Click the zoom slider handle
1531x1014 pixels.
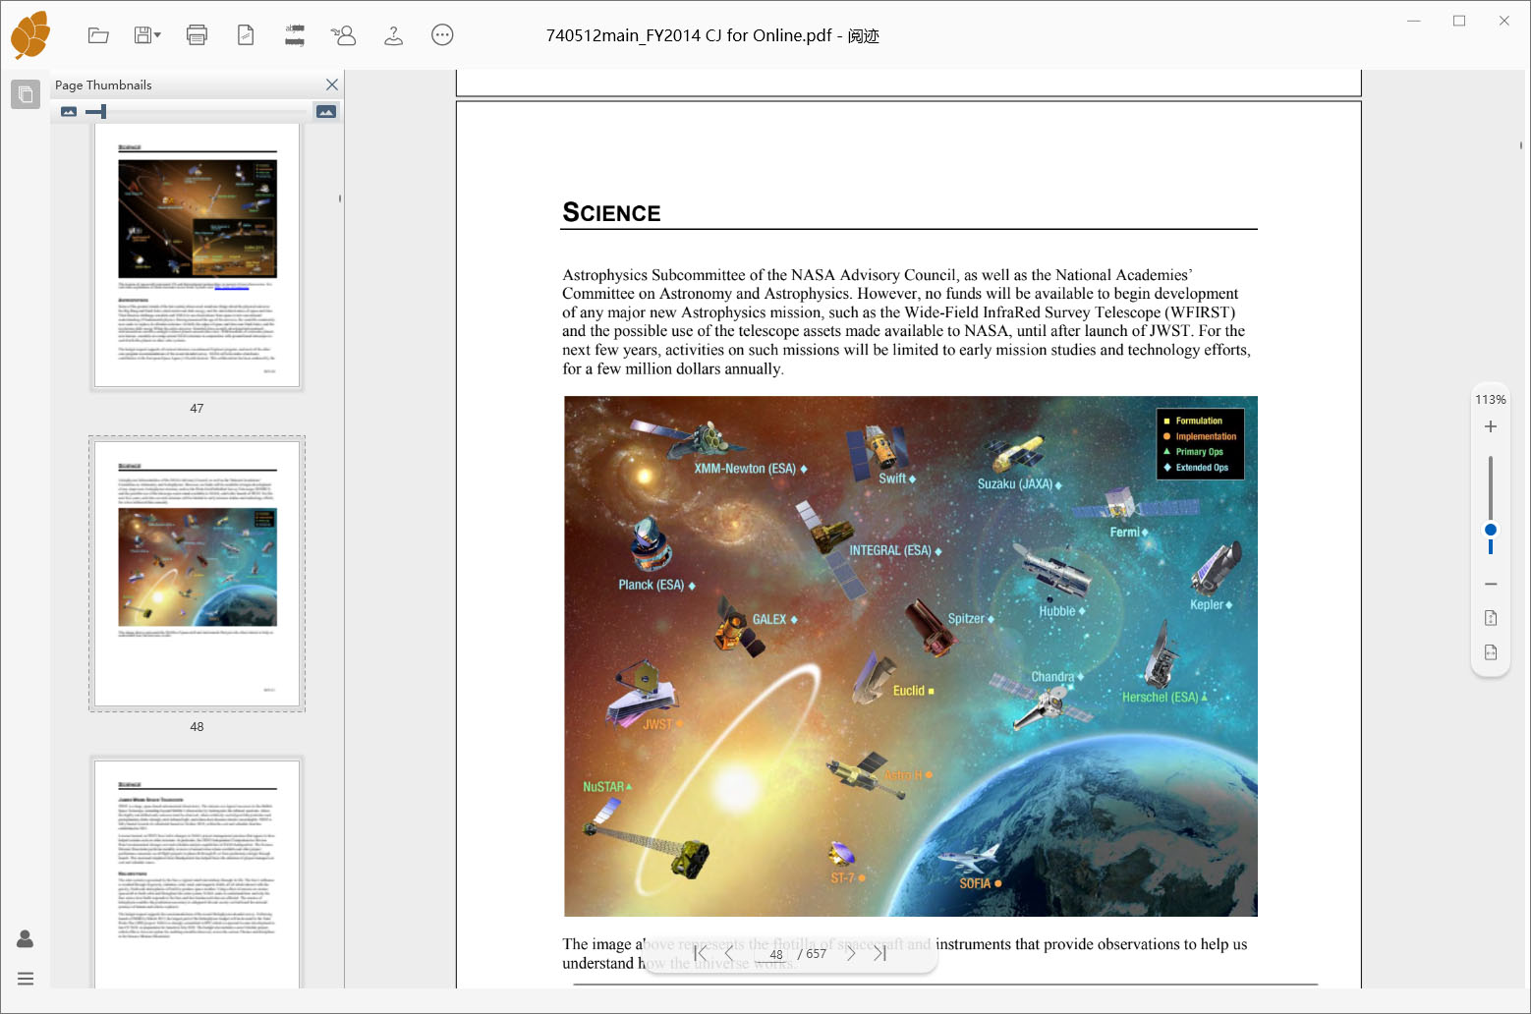(1491, 530)
